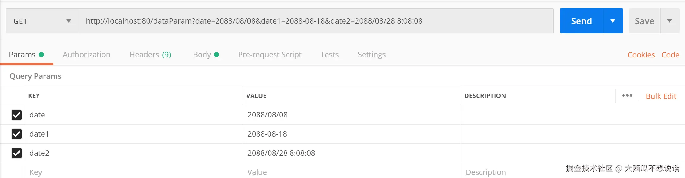The width and height of the screenshot is (685, 178).
Task: Click the request URL field
Action: pyautogui.click(x=315, y=21)
